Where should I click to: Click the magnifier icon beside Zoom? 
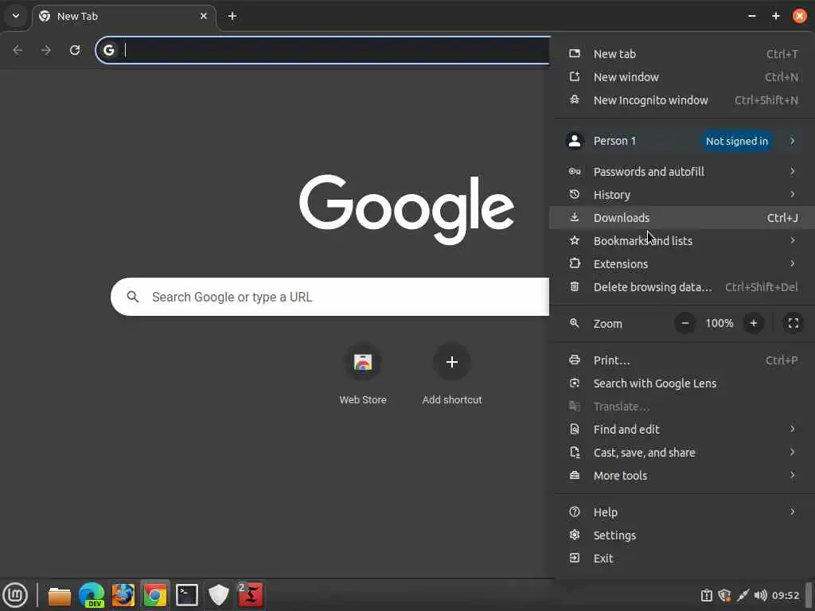(575, 323)
